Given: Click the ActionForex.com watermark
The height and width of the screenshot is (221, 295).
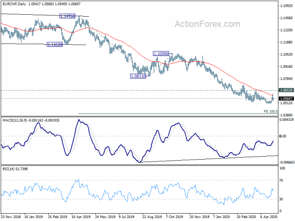Looking at the screenshot, I should coord(207,24).
